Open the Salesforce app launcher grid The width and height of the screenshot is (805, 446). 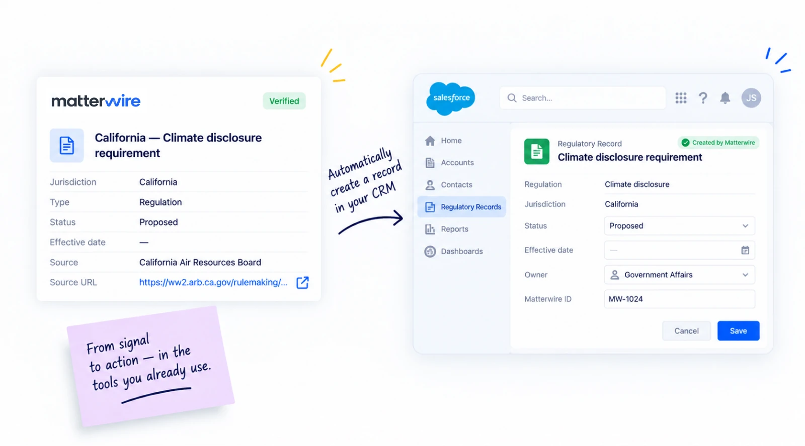click(681, 98)
